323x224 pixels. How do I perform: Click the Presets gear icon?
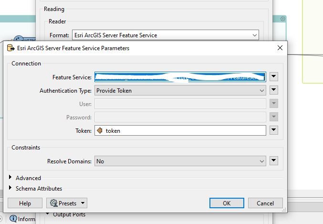pos(53,203)
